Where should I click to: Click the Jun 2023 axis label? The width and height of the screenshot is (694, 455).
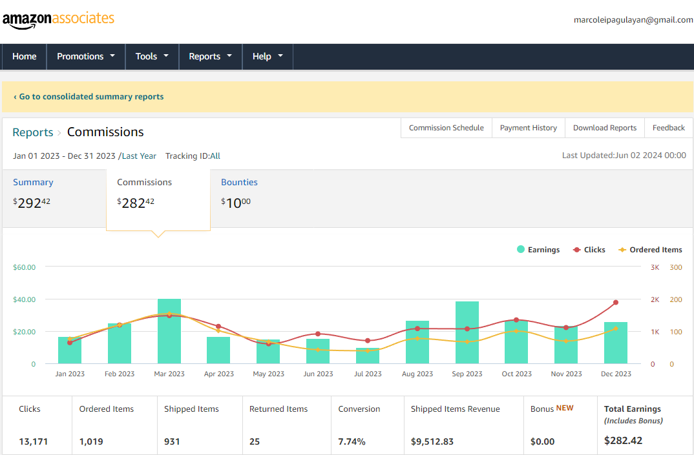[318, 374]
